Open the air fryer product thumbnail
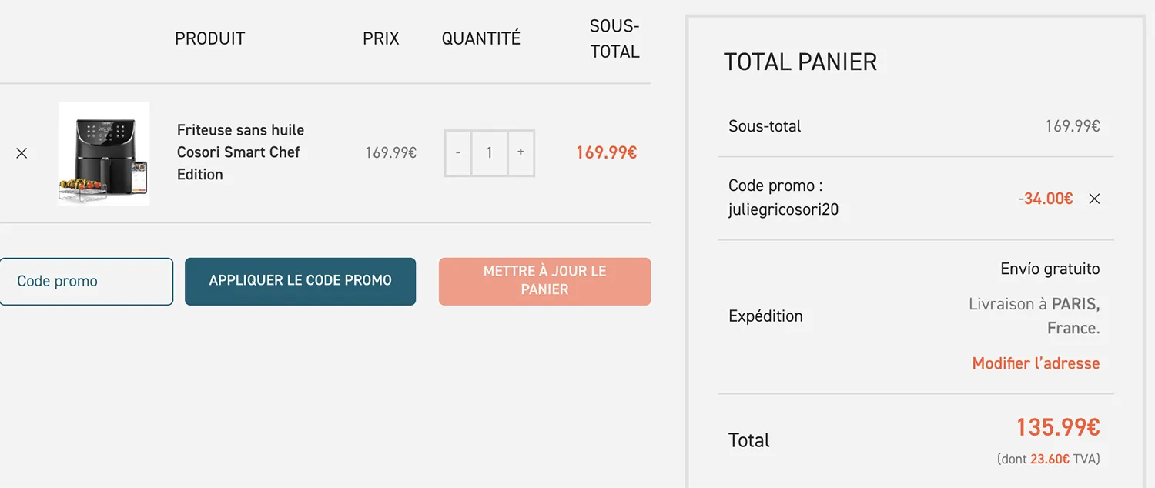 104,153
